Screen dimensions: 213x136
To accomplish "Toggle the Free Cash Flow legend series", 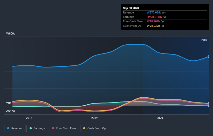I will [x=64, y=128].
